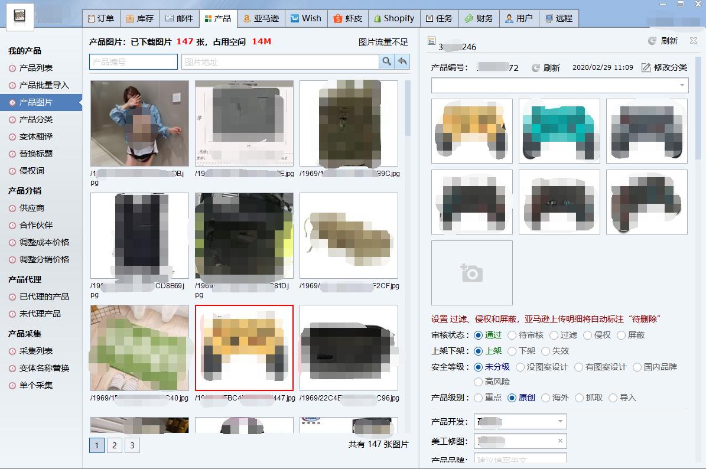Select 待审核 radio button
The width and height of the screenshot is (706, 469).
512,336
